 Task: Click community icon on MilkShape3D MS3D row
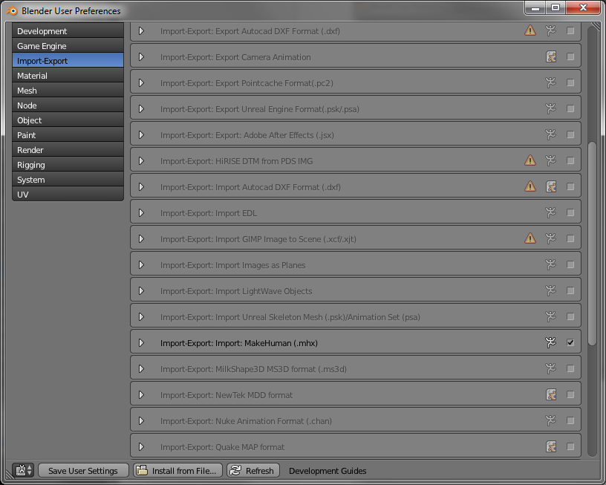pyautogui.click(x=551, y=368)
